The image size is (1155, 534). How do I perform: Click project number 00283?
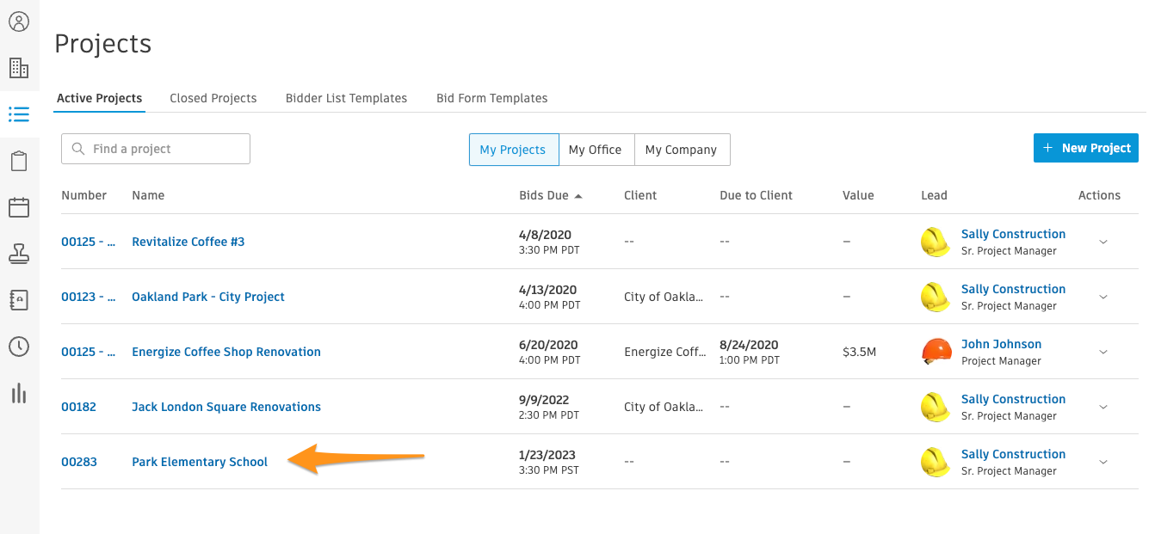point(79,462)
